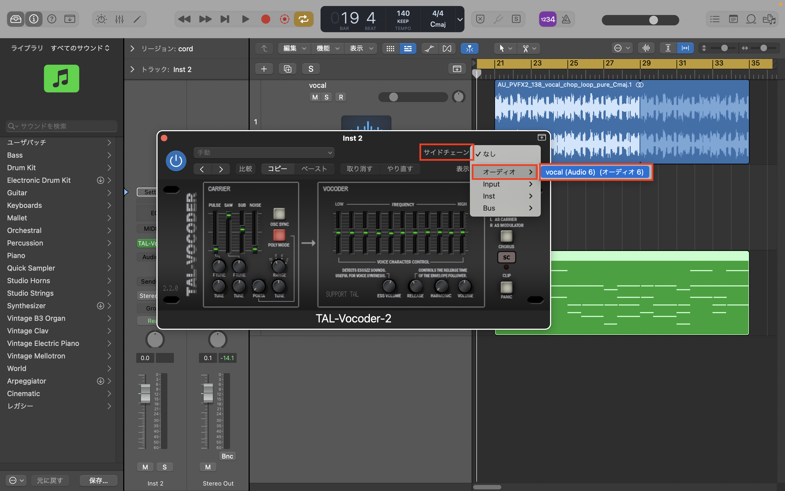785x491 pixels.
Task: Open the Media Browser icon
Action: click(x=769, y=19)
